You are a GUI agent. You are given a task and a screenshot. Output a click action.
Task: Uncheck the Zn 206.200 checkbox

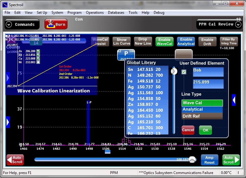(x=38, y=51)
